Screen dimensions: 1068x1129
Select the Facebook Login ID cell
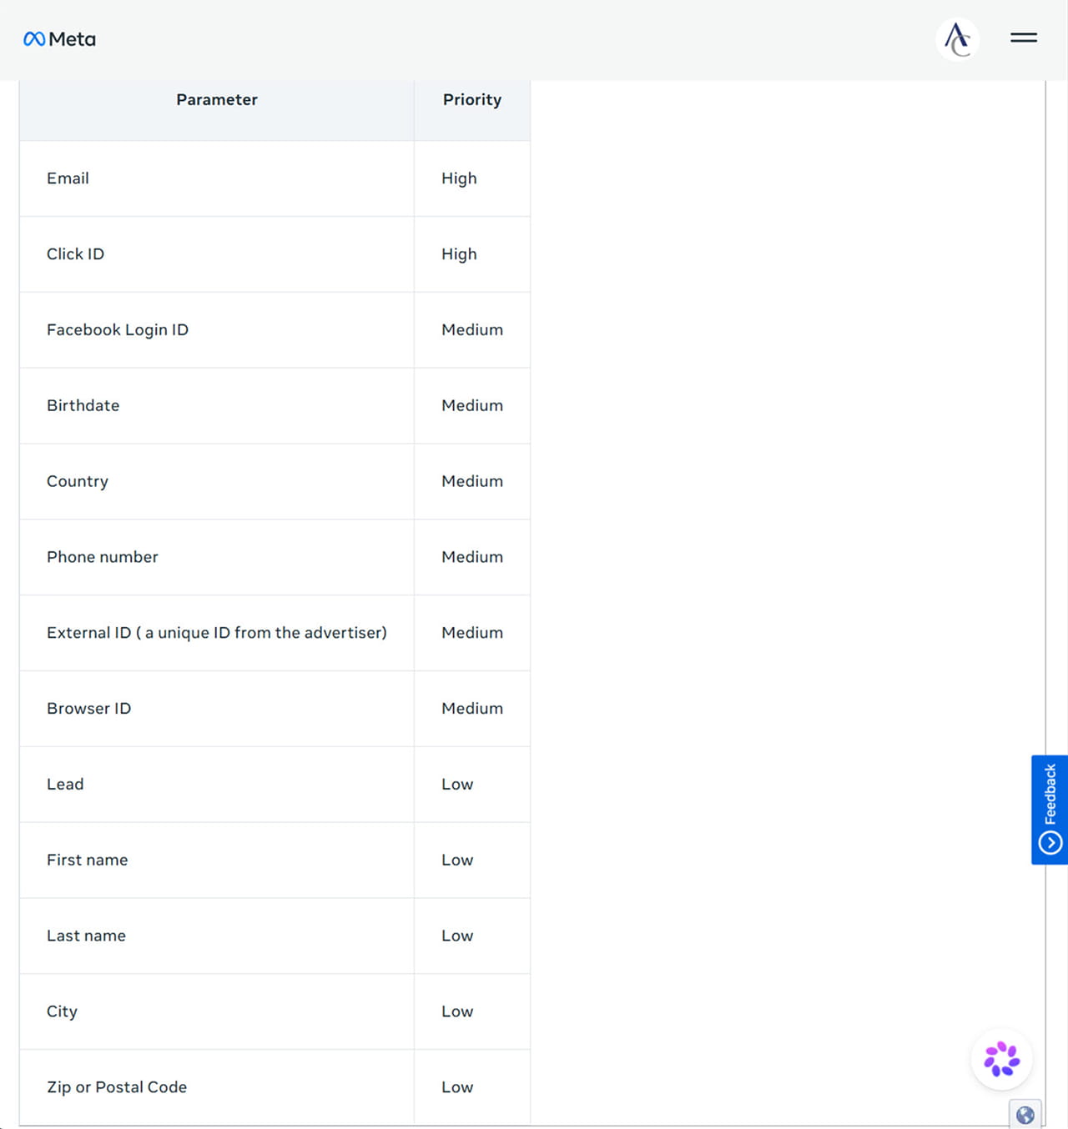(217, 330)
